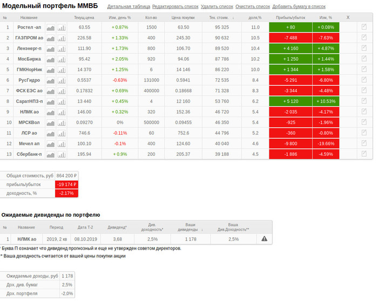Click the edit icon for Ленэнерг-п row
The height and width of the screenshot is (302, 378).
364,48
